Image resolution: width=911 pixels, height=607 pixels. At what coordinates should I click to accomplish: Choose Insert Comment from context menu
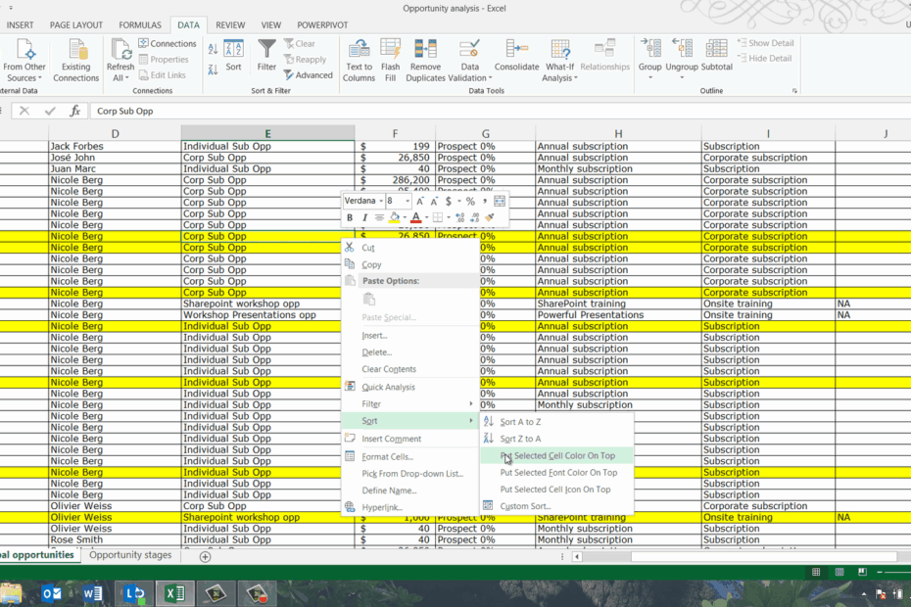(x=409, y=439)
